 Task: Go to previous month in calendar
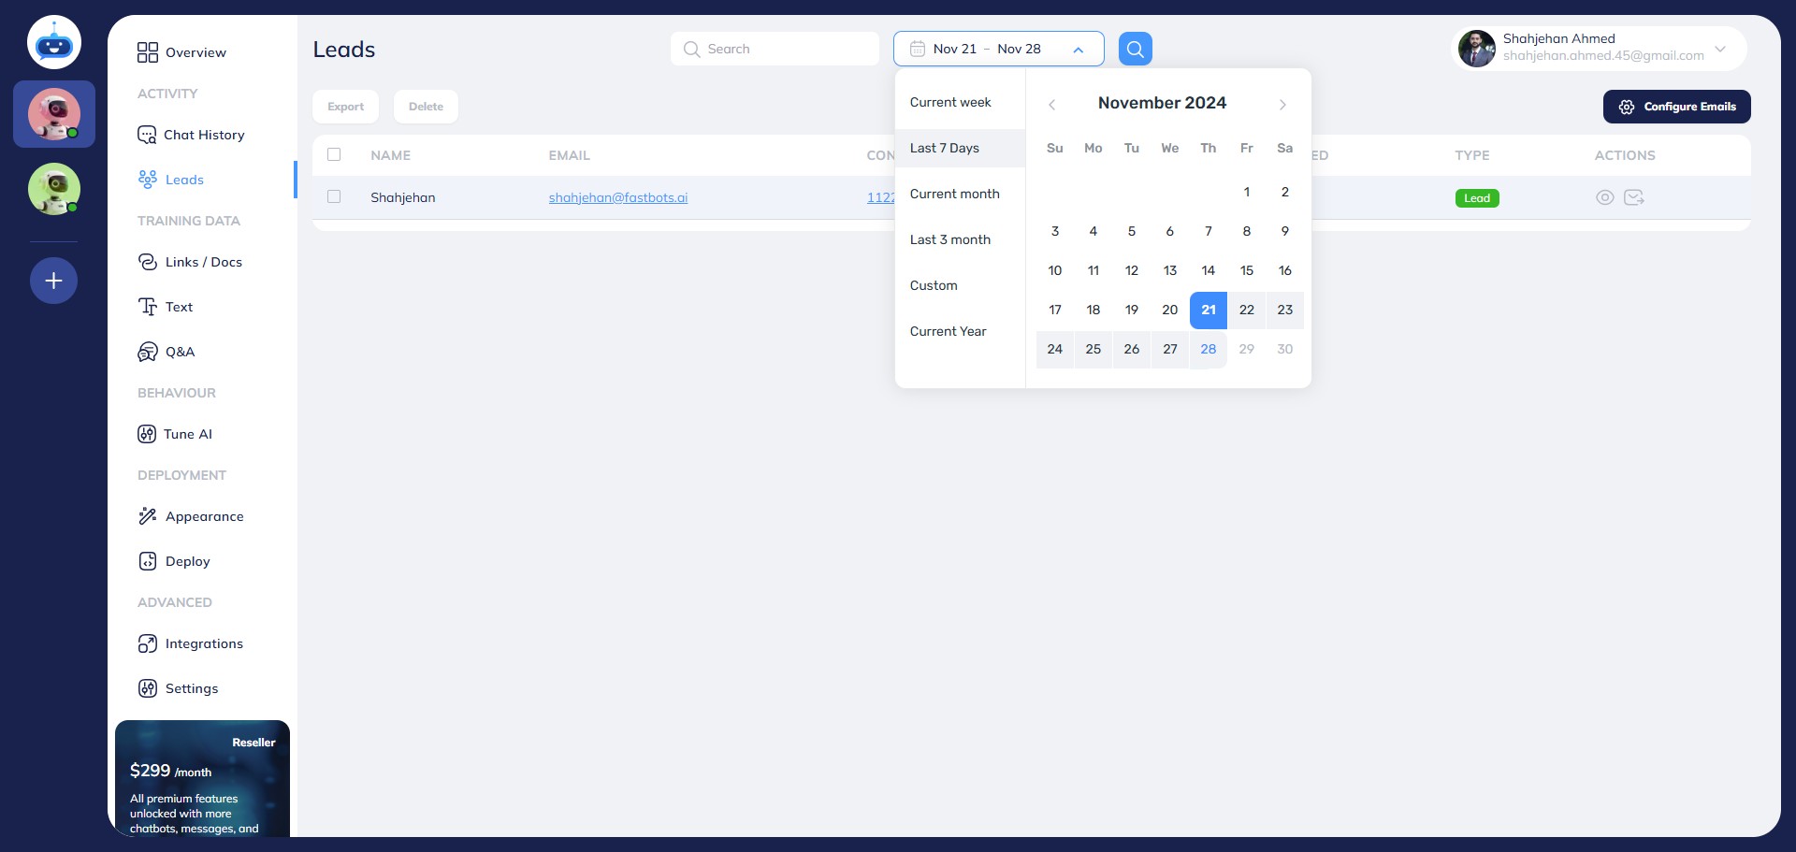[x=1051, y=104]
